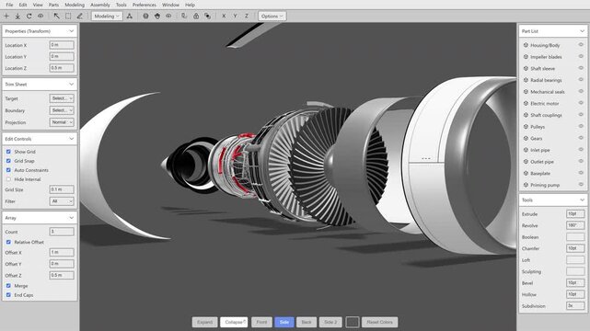The image size is (590, 331).
Task: Click the Reset Colors button
Action: (x=379, y=322)
